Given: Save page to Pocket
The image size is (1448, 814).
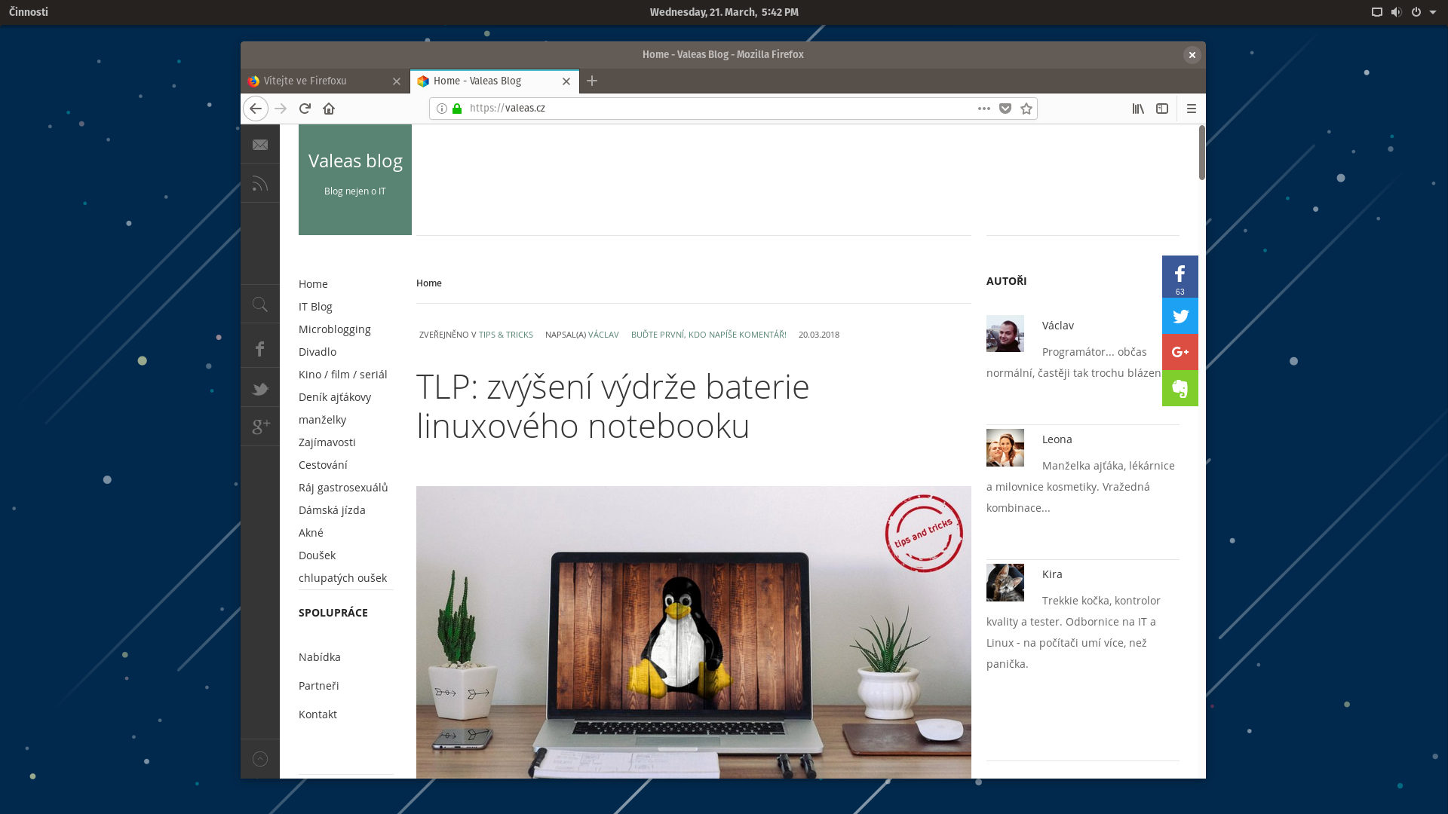Looking at the screenshot, I should 1005,109.
